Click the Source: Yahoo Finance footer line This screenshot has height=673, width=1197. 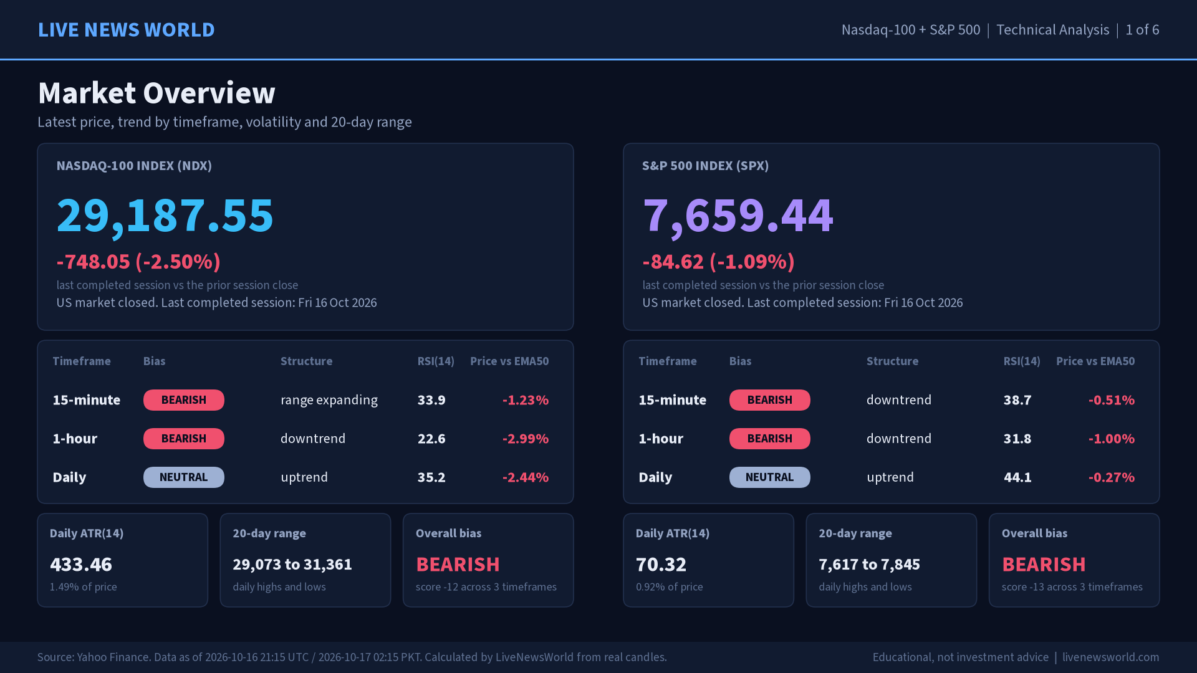click(x=352, y=657)
